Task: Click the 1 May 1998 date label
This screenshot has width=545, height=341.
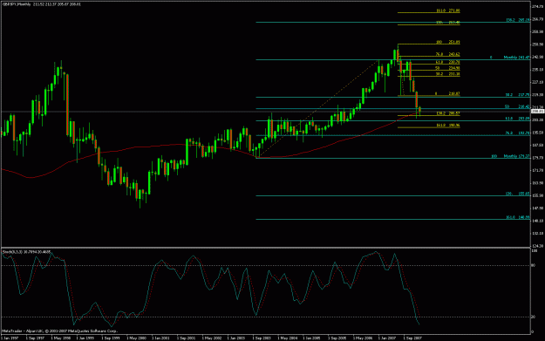Action: (x=60, y=338)
